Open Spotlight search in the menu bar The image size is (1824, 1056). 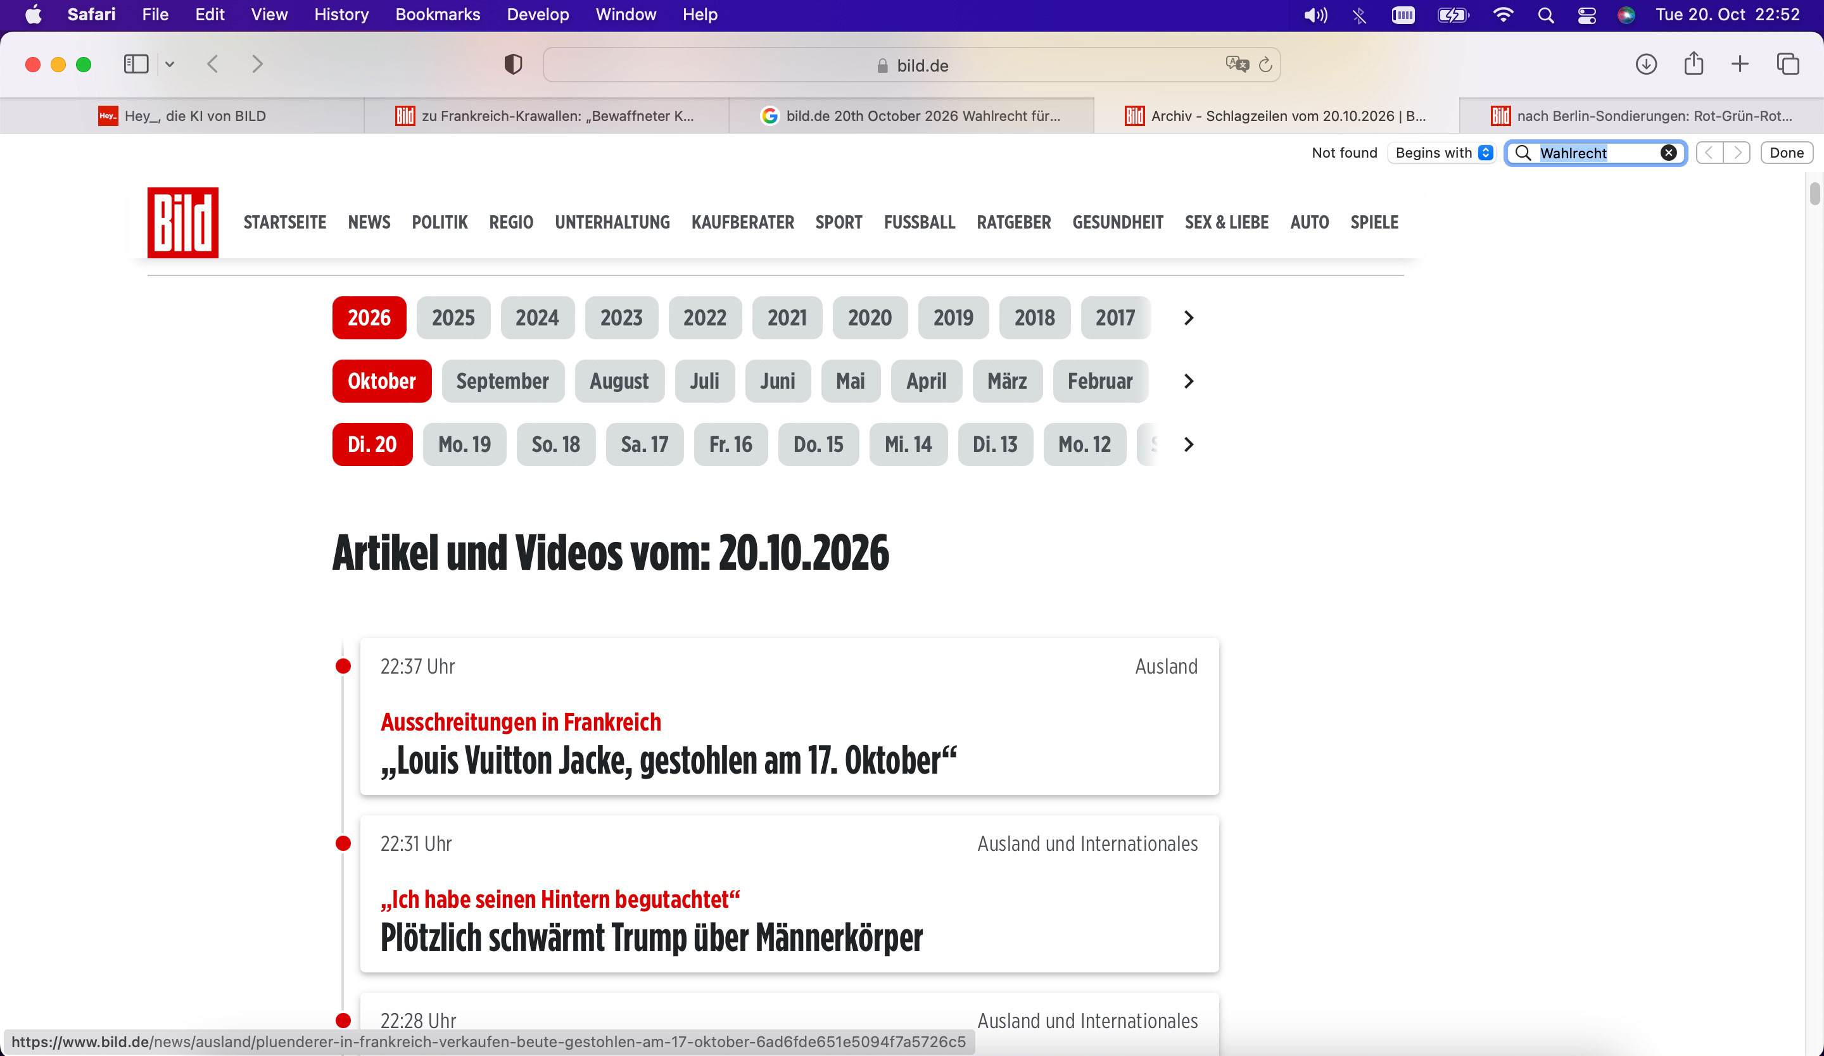tap(1545, 15)
